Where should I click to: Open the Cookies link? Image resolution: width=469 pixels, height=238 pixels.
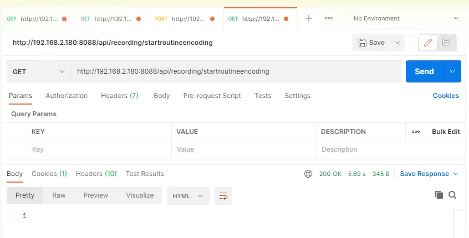(x=446, y=96)
